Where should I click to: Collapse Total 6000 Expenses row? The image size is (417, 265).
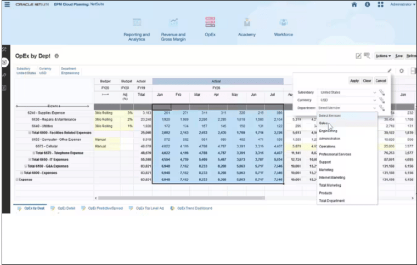pos(22,172)
